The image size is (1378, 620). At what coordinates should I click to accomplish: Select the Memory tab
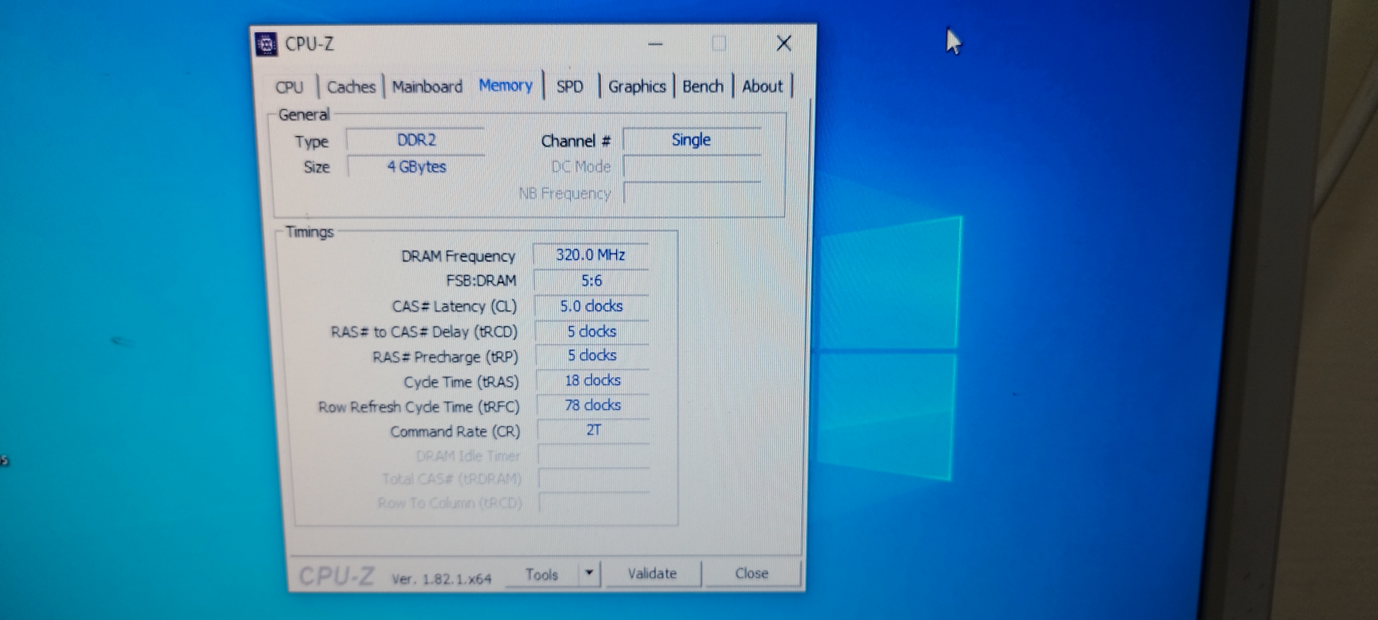[x=505, y=85]
